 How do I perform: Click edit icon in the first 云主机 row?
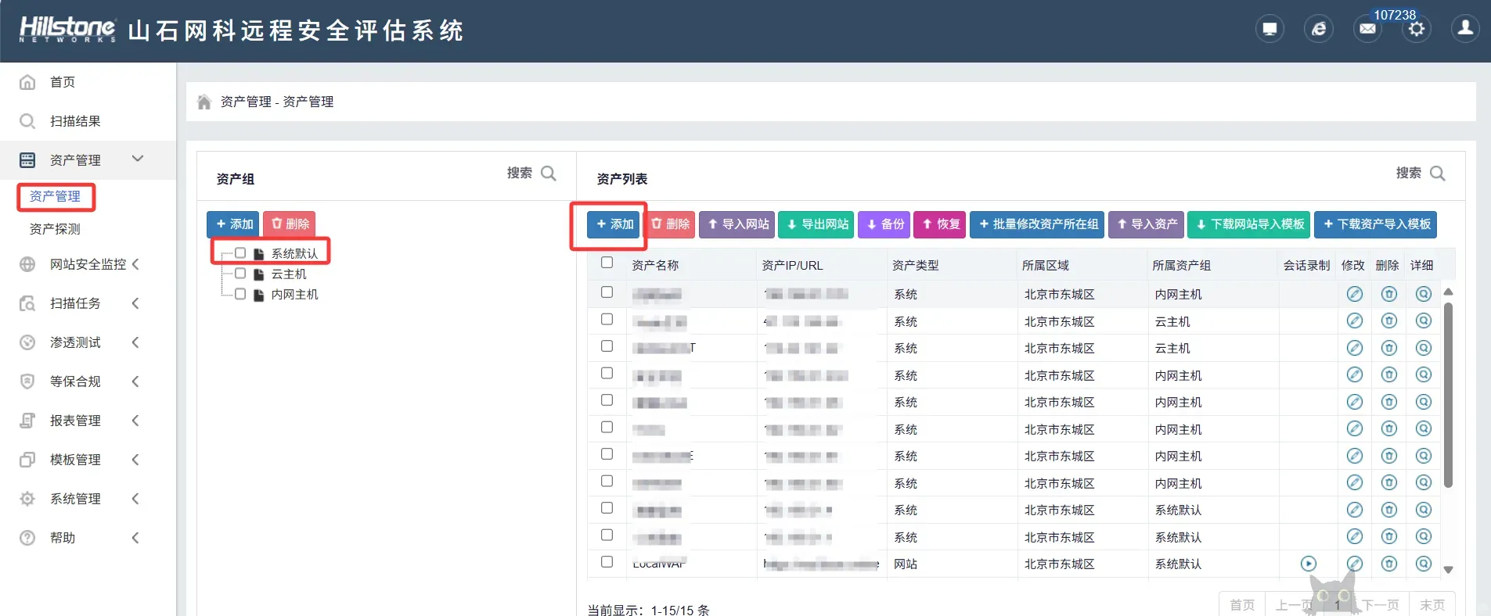click(x=1355, y=321)
